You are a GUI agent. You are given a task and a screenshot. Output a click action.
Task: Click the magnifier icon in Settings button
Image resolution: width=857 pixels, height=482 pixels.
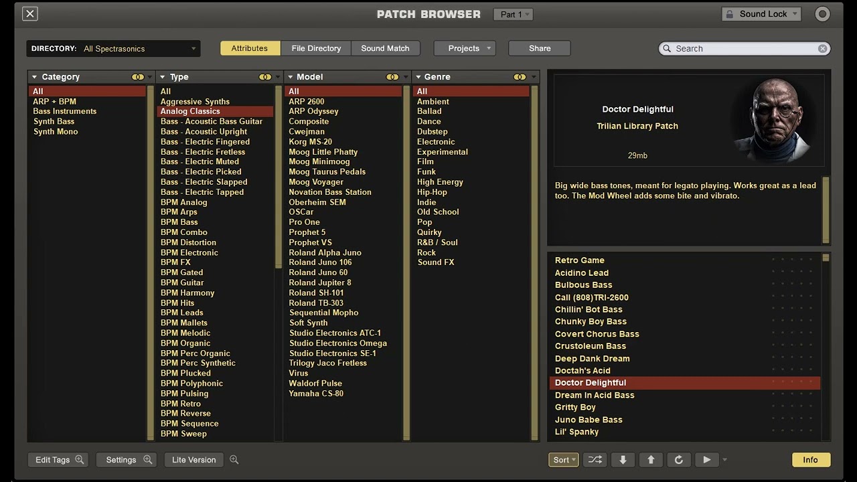[148, 459]
